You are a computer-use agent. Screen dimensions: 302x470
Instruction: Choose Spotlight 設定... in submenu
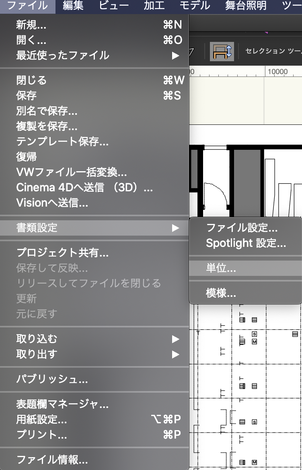click(245, 243)
